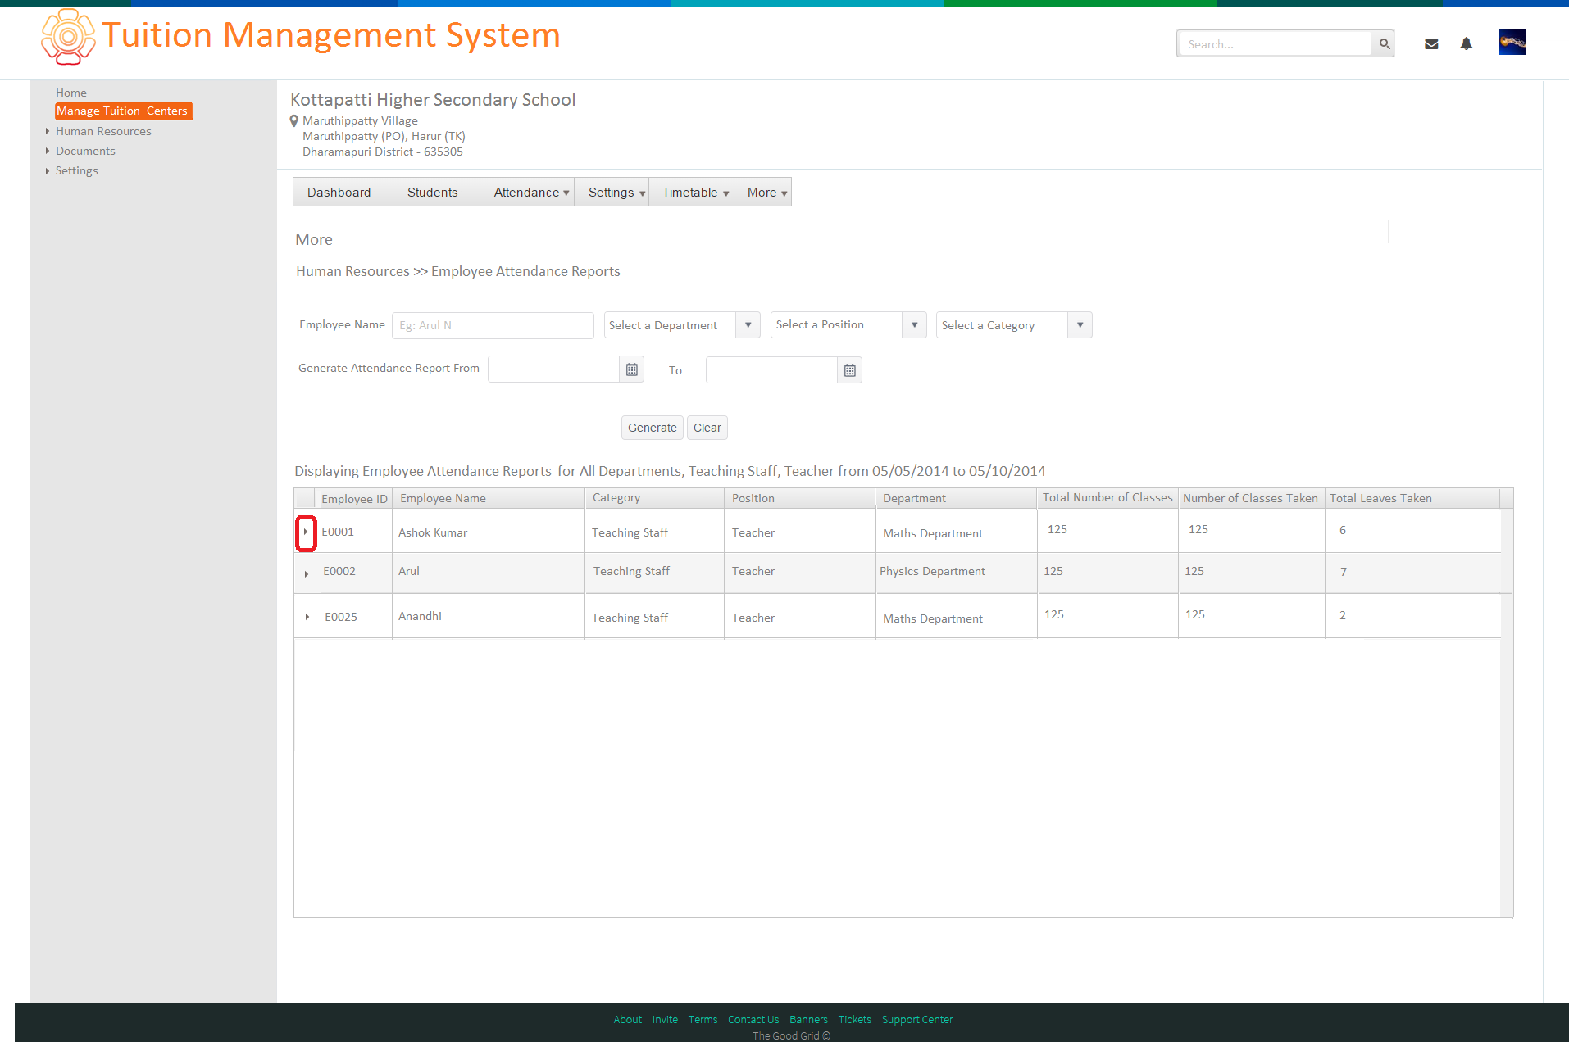Expand row for employee E0025
The height and width of the screenshot is (1042, 1569).
pyautogui.click(x=307, y=617)
